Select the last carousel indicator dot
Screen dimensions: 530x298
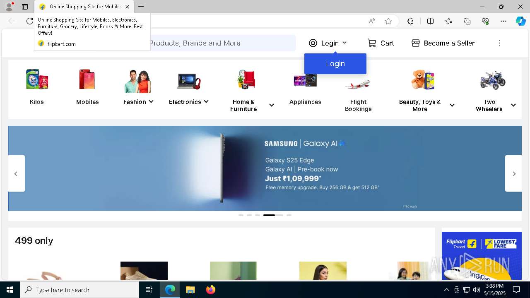coord(289,215)
